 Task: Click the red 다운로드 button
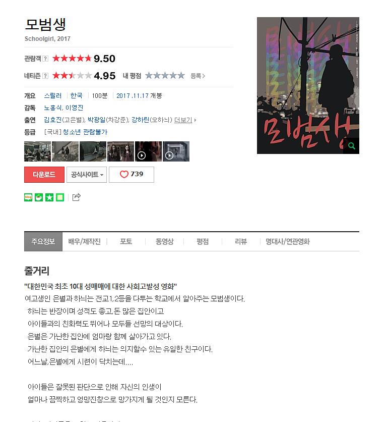(x=44, y=174)
